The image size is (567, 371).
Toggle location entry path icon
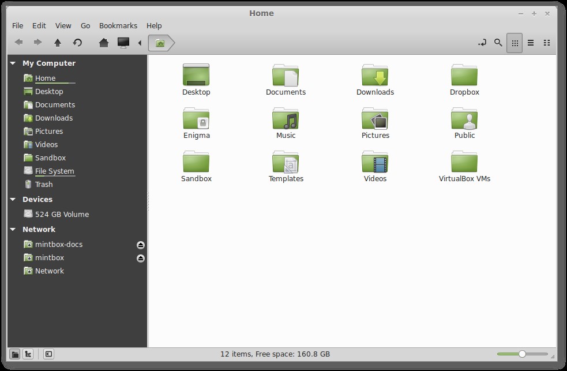point(482,43)
